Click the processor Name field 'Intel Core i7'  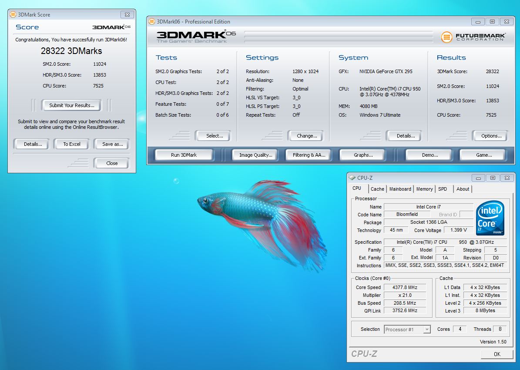coord(429,207)
